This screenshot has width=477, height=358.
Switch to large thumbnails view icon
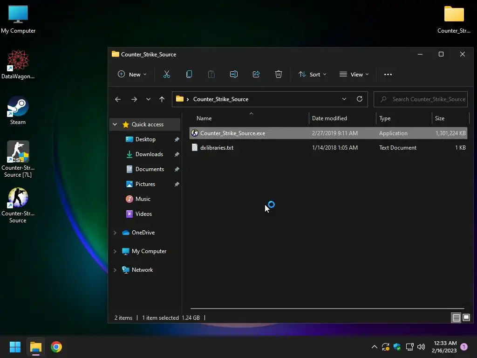pyautogui.click(x=466, y=318)
